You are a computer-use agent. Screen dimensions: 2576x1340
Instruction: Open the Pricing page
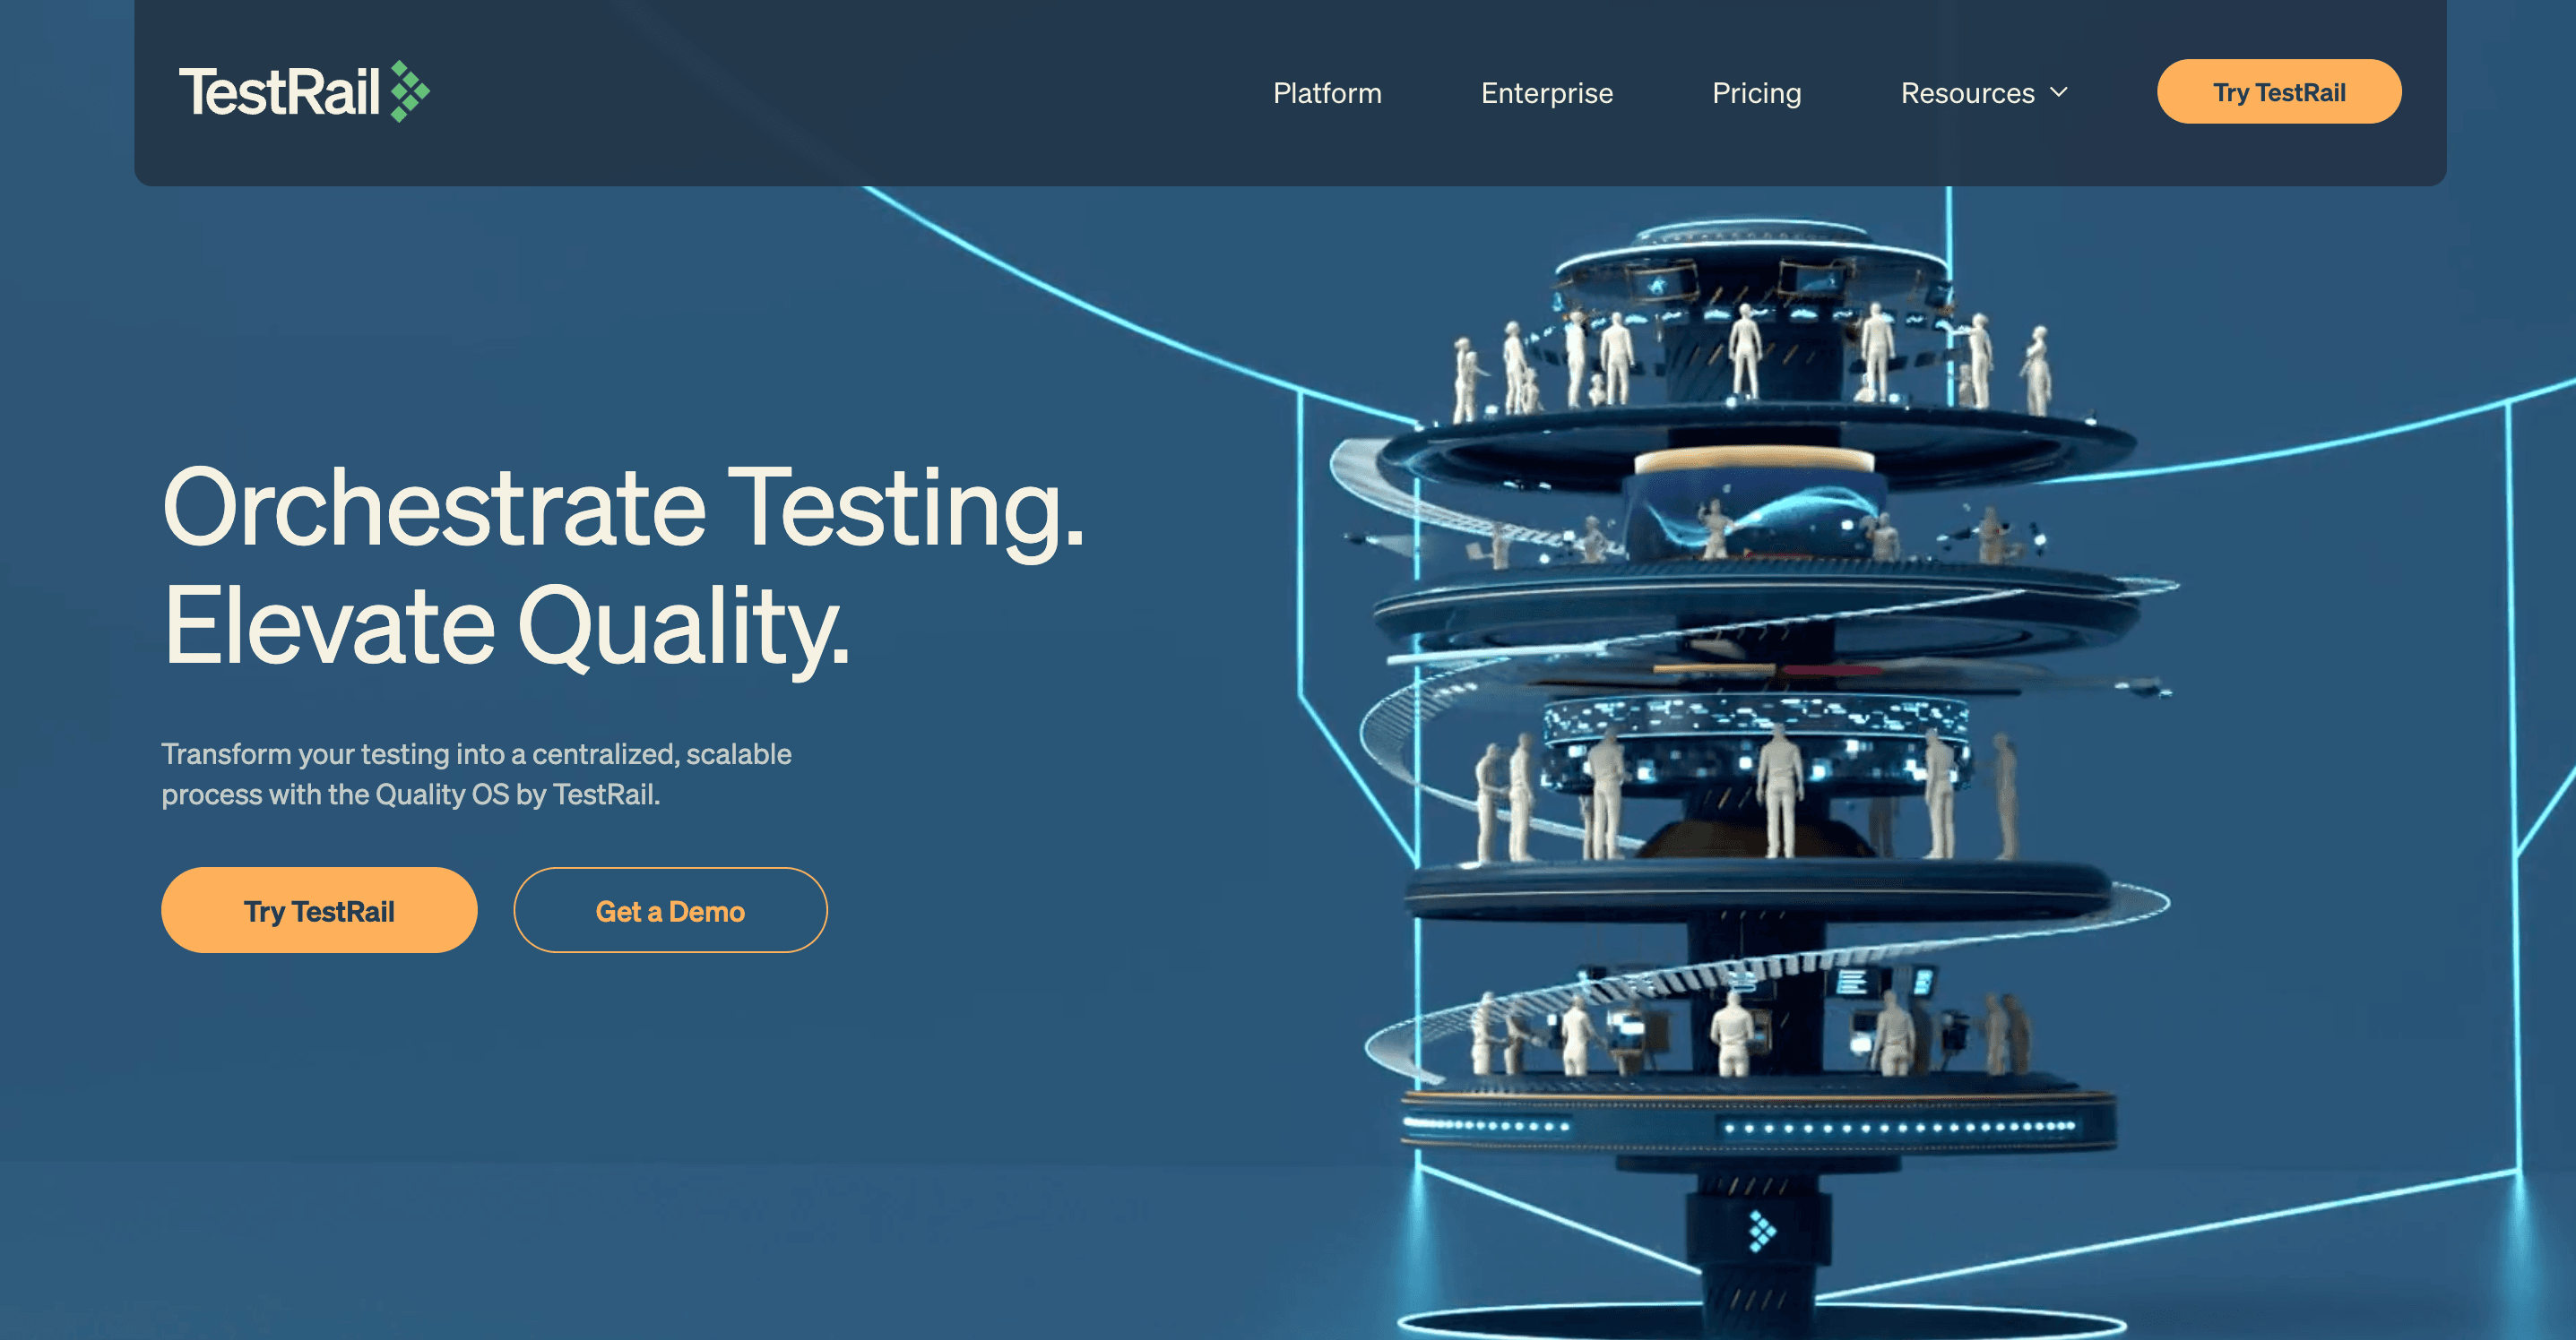click(x=1756, y=93)
